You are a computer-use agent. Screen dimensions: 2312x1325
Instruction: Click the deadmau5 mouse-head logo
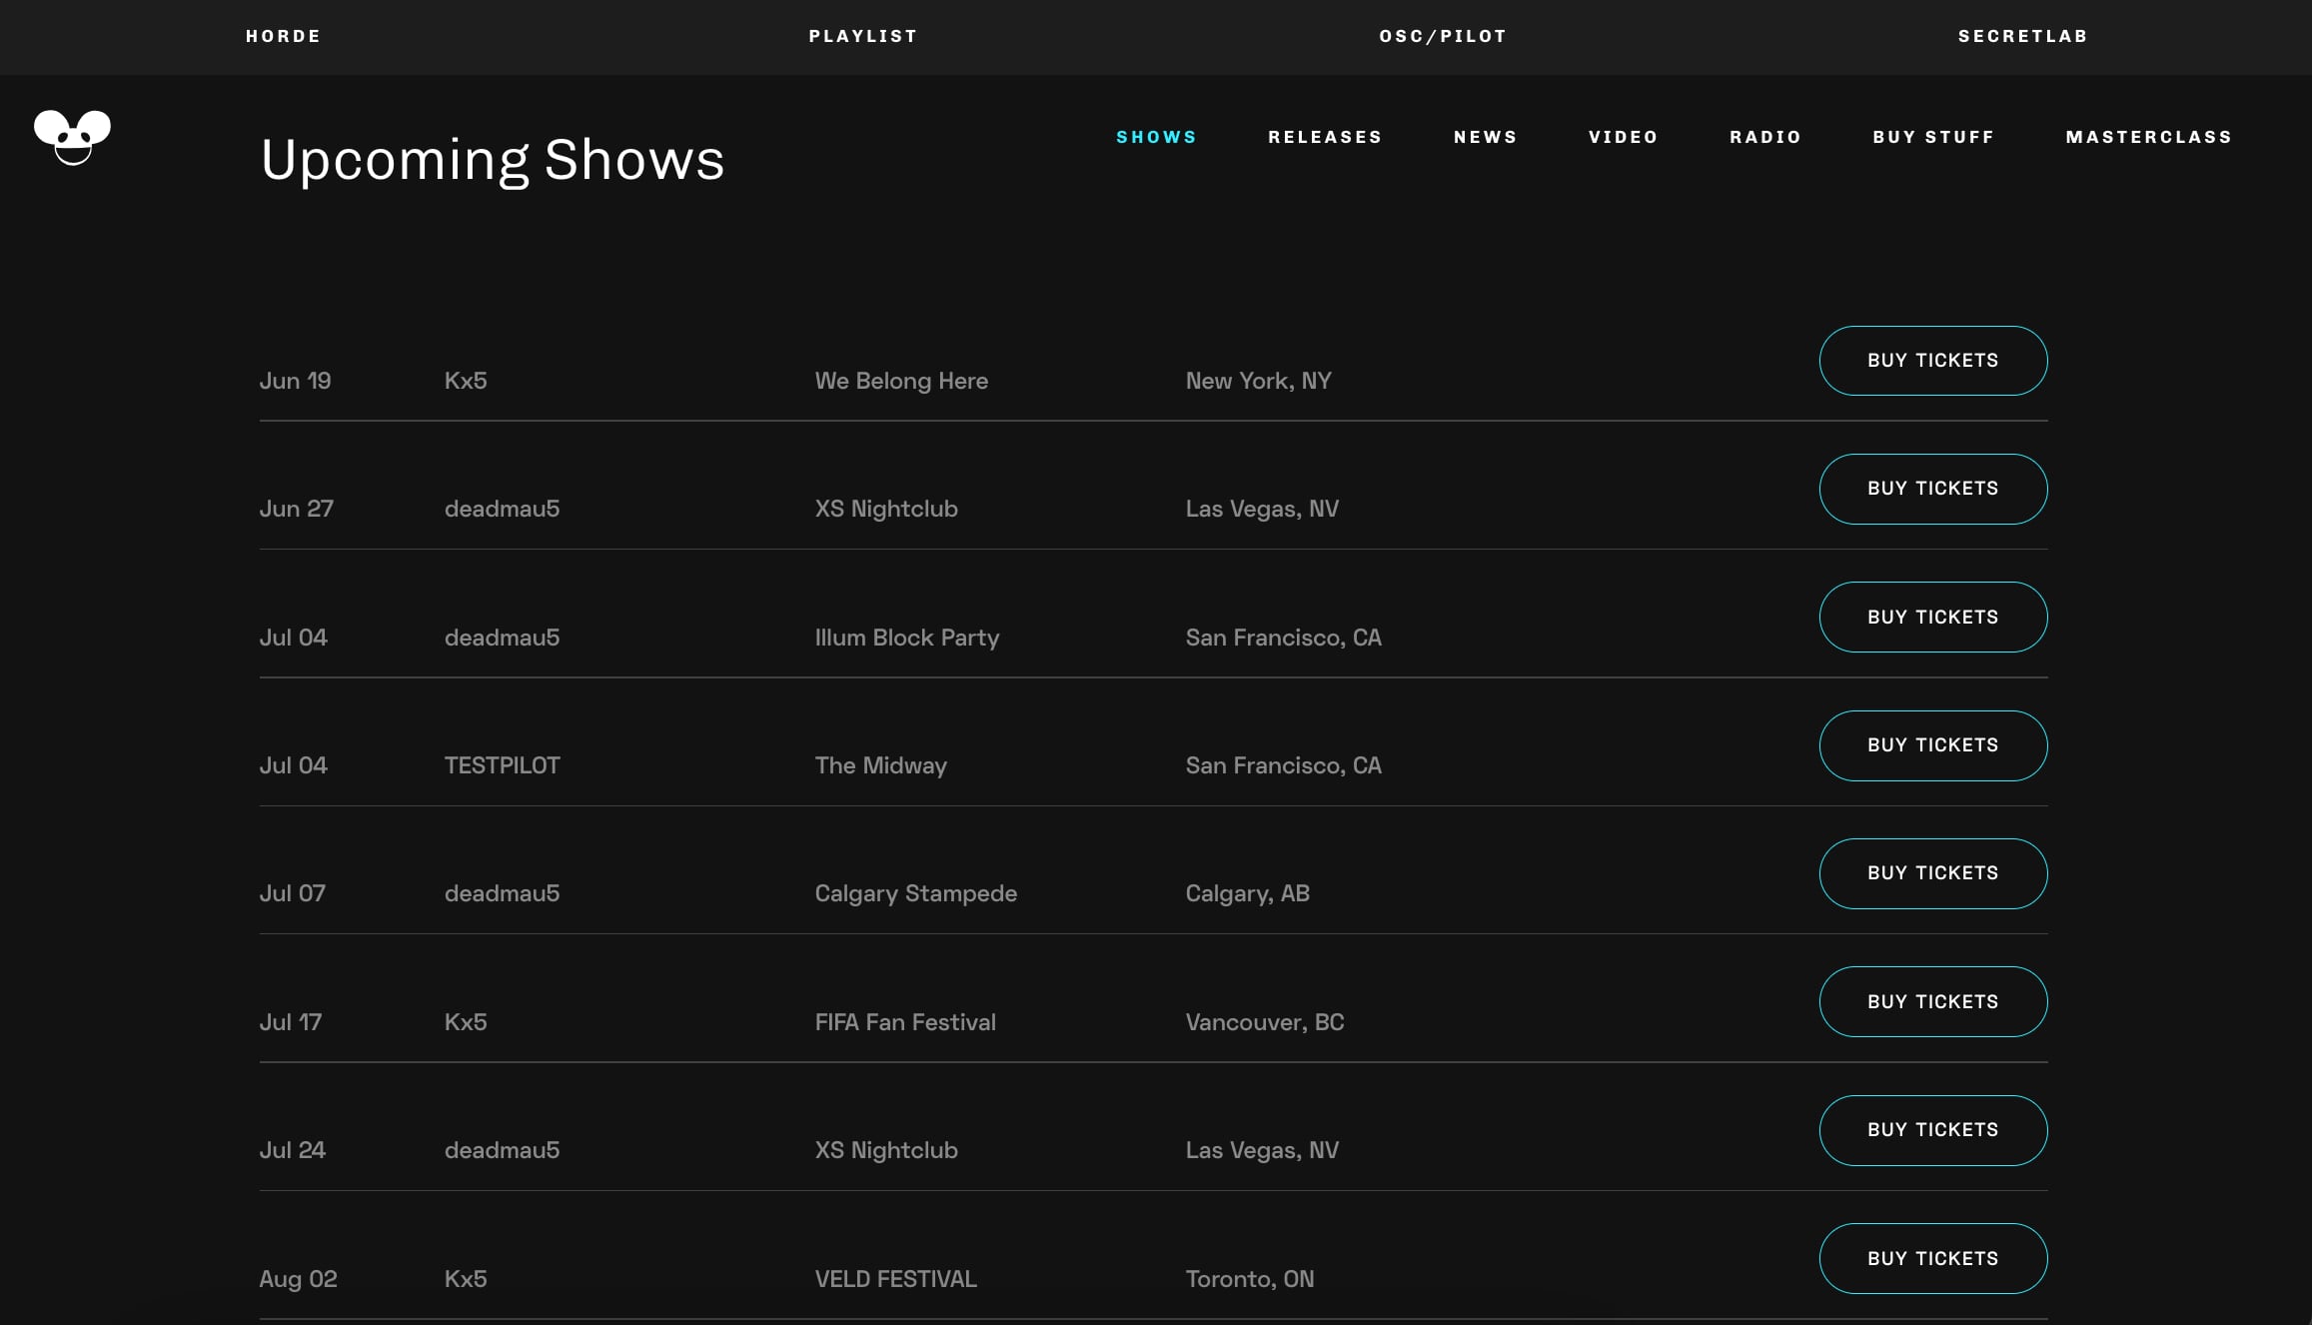[x=72, y=137]
